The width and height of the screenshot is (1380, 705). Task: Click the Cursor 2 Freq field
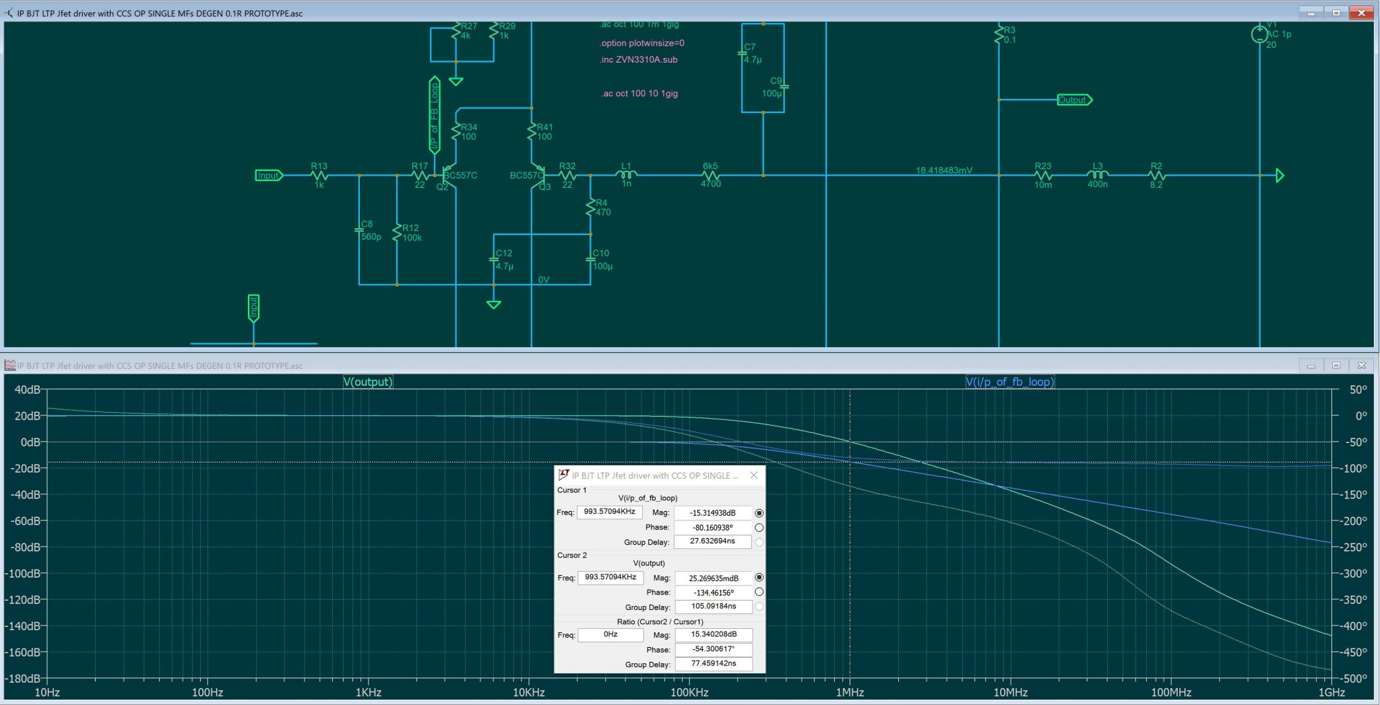610,577
